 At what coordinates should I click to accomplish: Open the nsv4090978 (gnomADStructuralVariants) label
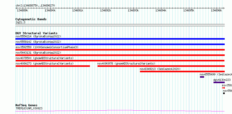pos(126,63)
